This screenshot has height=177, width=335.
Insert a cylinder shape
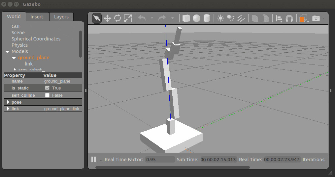(x=207, y=18)
